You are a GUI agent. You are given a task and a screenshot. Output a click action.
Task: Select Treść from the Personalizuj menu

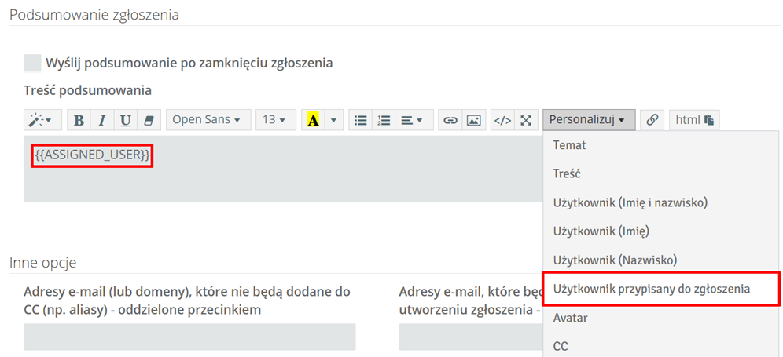point(660,174)
